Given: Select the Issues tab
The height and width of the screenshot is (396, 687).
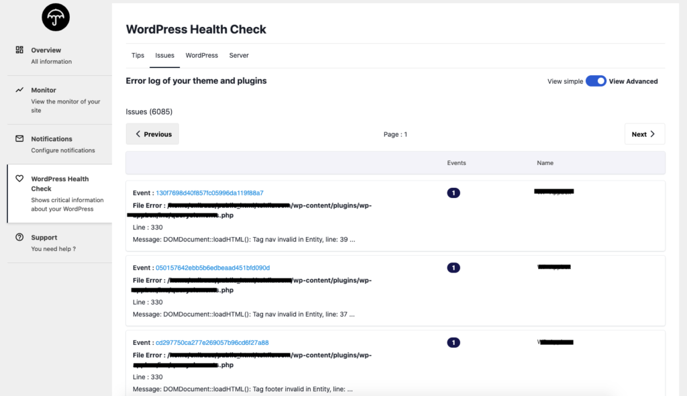Looking at the screenshot, I should point(165,55).
